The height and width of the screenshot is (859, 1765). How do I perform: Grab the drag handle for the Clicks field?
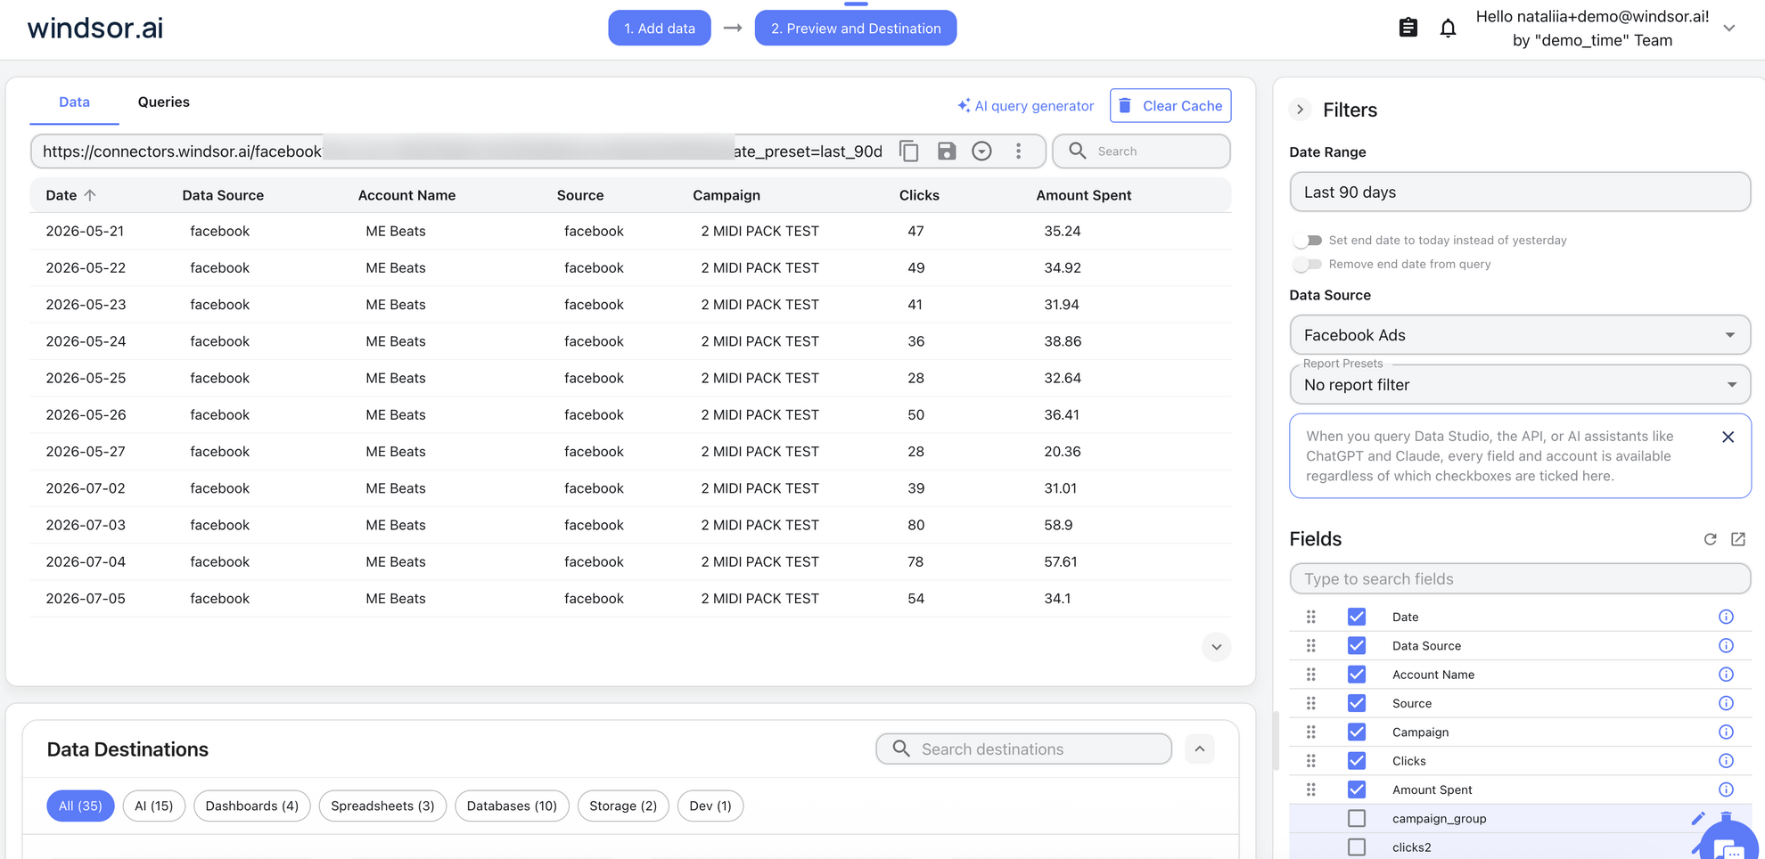click(x=1310, y=761)
